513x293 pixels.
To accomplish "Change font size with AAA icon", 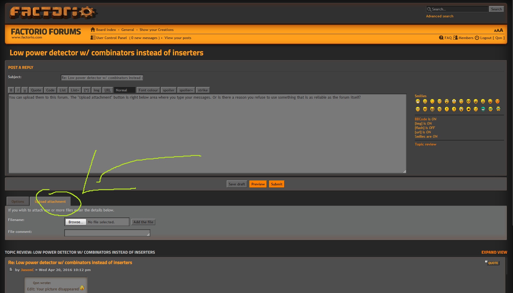I will [499, 30].
